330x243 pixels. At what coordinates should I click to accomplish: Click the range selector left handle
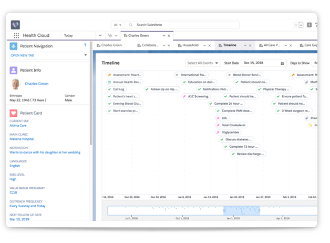[x=224, y=210]
